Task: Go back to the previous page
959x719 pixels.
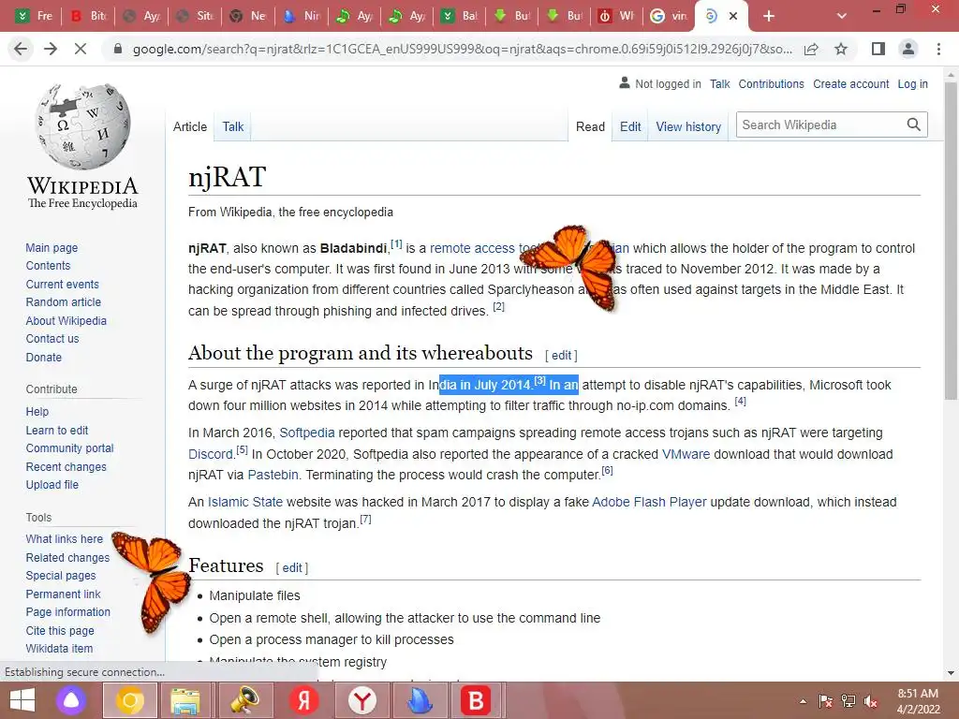Action: (x=21, y=49)
